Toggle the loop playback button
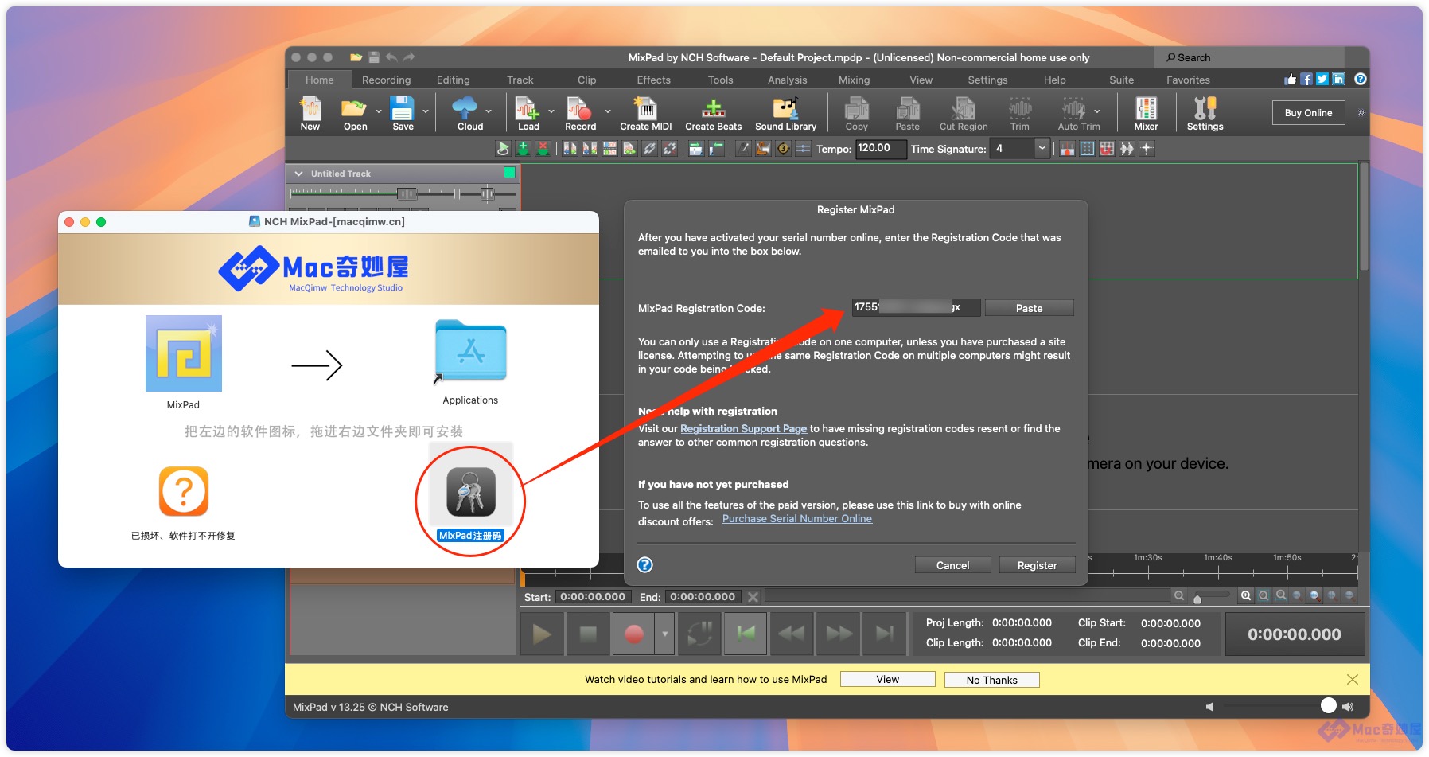This screenshot has height=757, width=1429. [700, 634]
